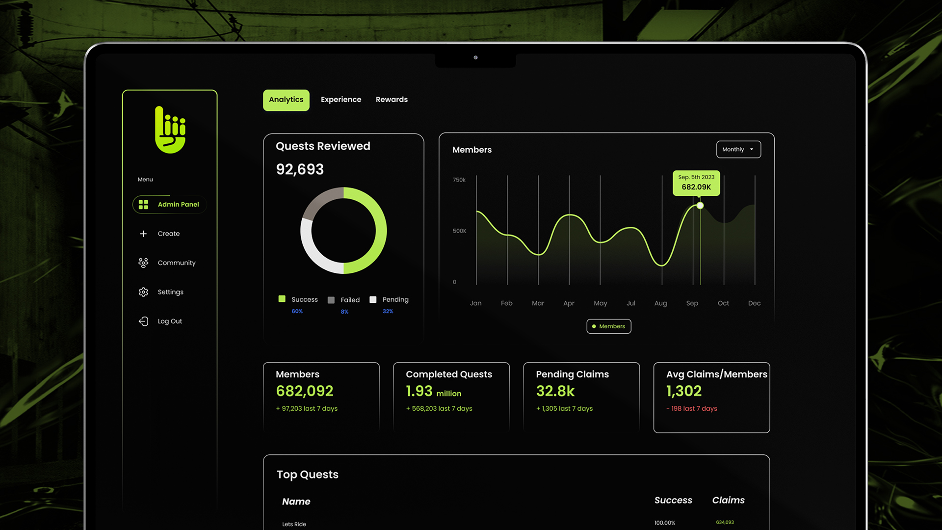Click the 634,093 claims value
Image resolution: width=942 pixels, height=530 pixels.
(725, 522)
